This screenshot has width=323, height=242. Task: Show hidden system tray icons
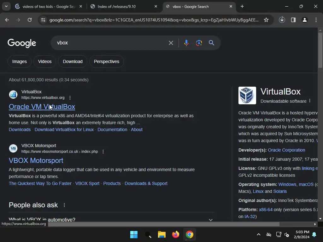coord(259,234)
